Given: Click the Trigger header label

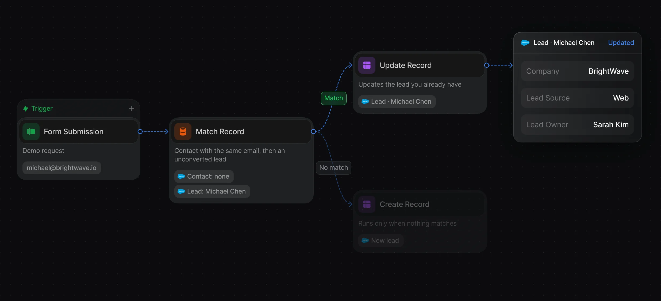Looking at the screenshot, I should (x=42, y=109).
